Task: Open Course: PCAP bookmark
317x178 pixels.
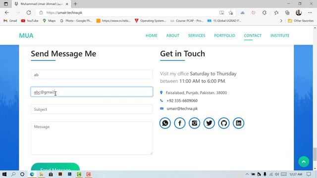Action: 187,21
